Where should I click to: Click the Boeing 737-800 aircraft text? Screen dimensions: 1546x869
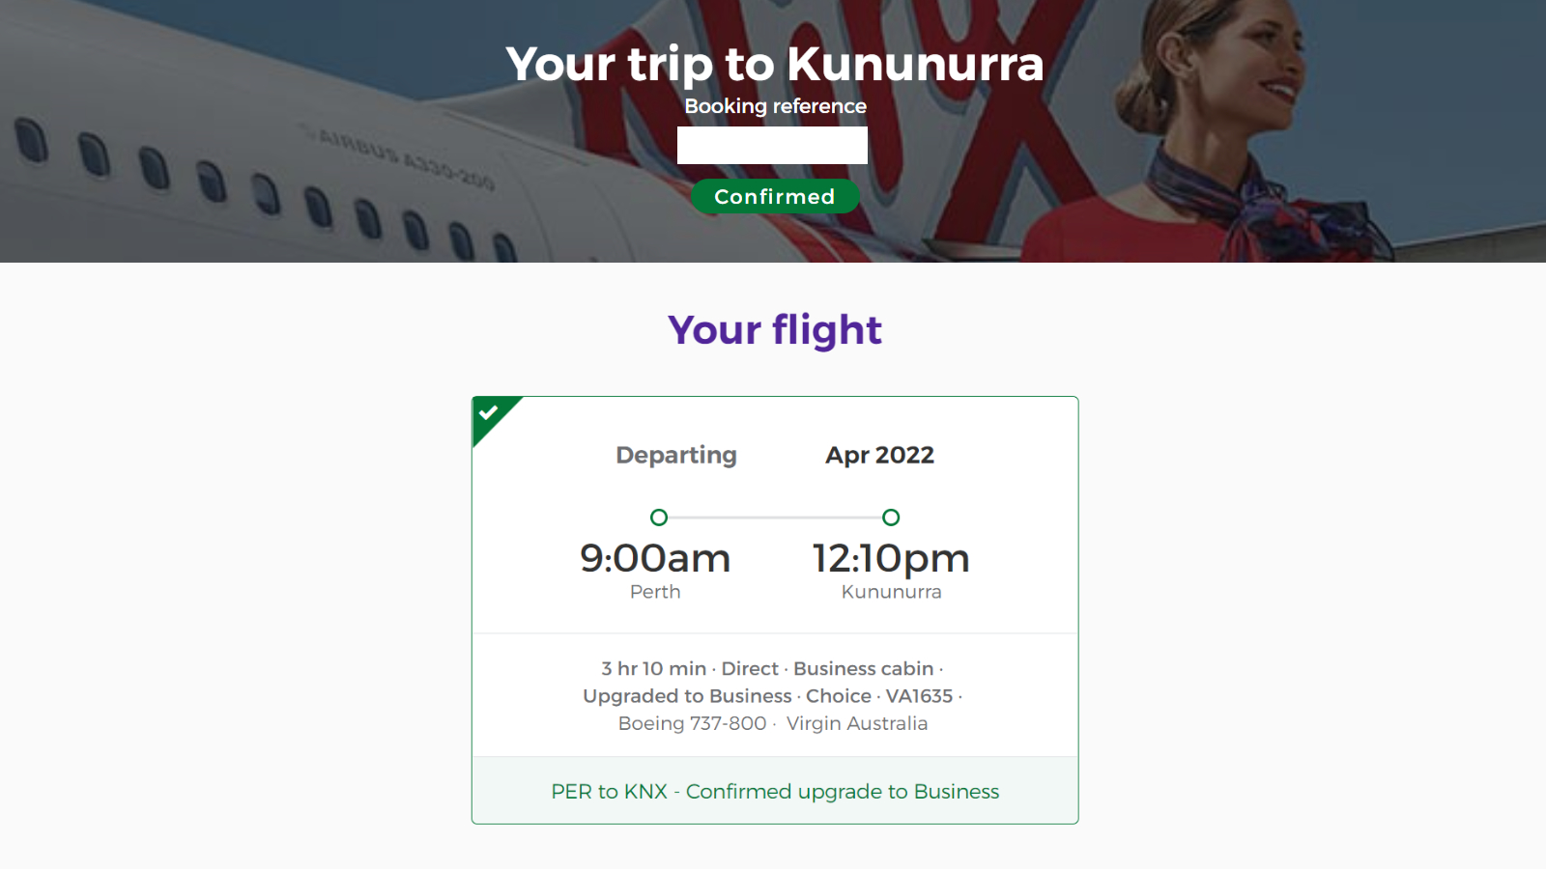[692, 723]
